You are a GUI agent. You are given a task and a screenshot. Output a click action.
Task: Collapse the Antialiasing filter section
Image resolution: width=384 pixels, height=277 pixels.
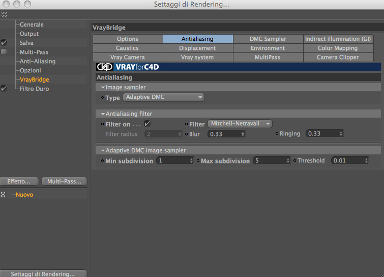(x=103, y=114)
